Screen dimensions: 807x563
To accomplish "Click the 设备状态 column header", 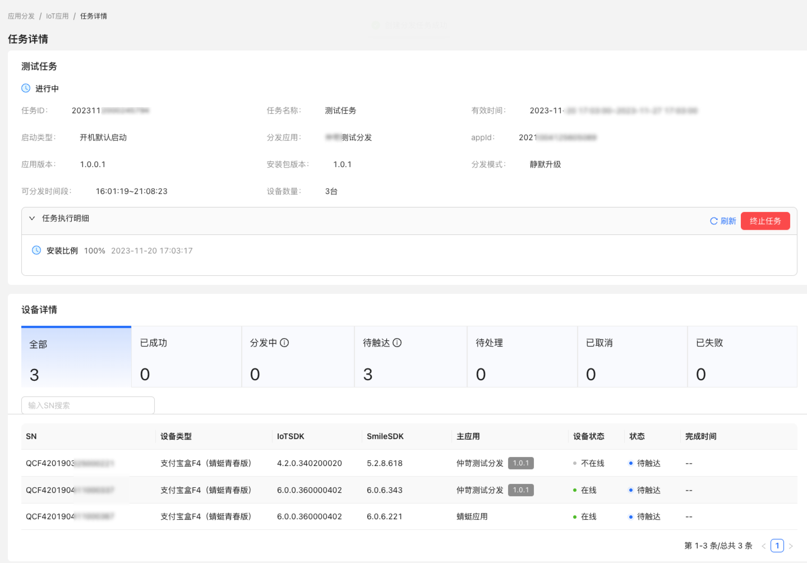I will point(588,436).
